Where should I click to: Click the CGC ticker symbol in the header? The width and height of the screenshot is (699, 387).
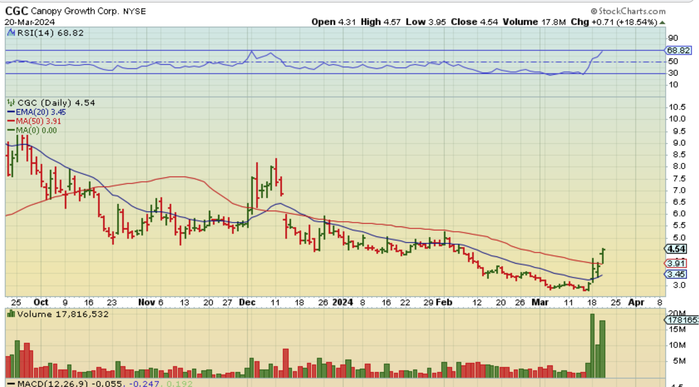coord(16,11)
